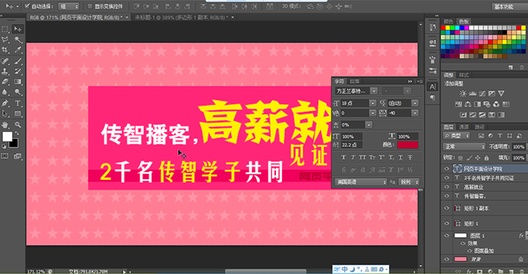Screen dimensions: 528x274
Task: Select the Horizontal Type tool
Action: [x=17, y=103]
